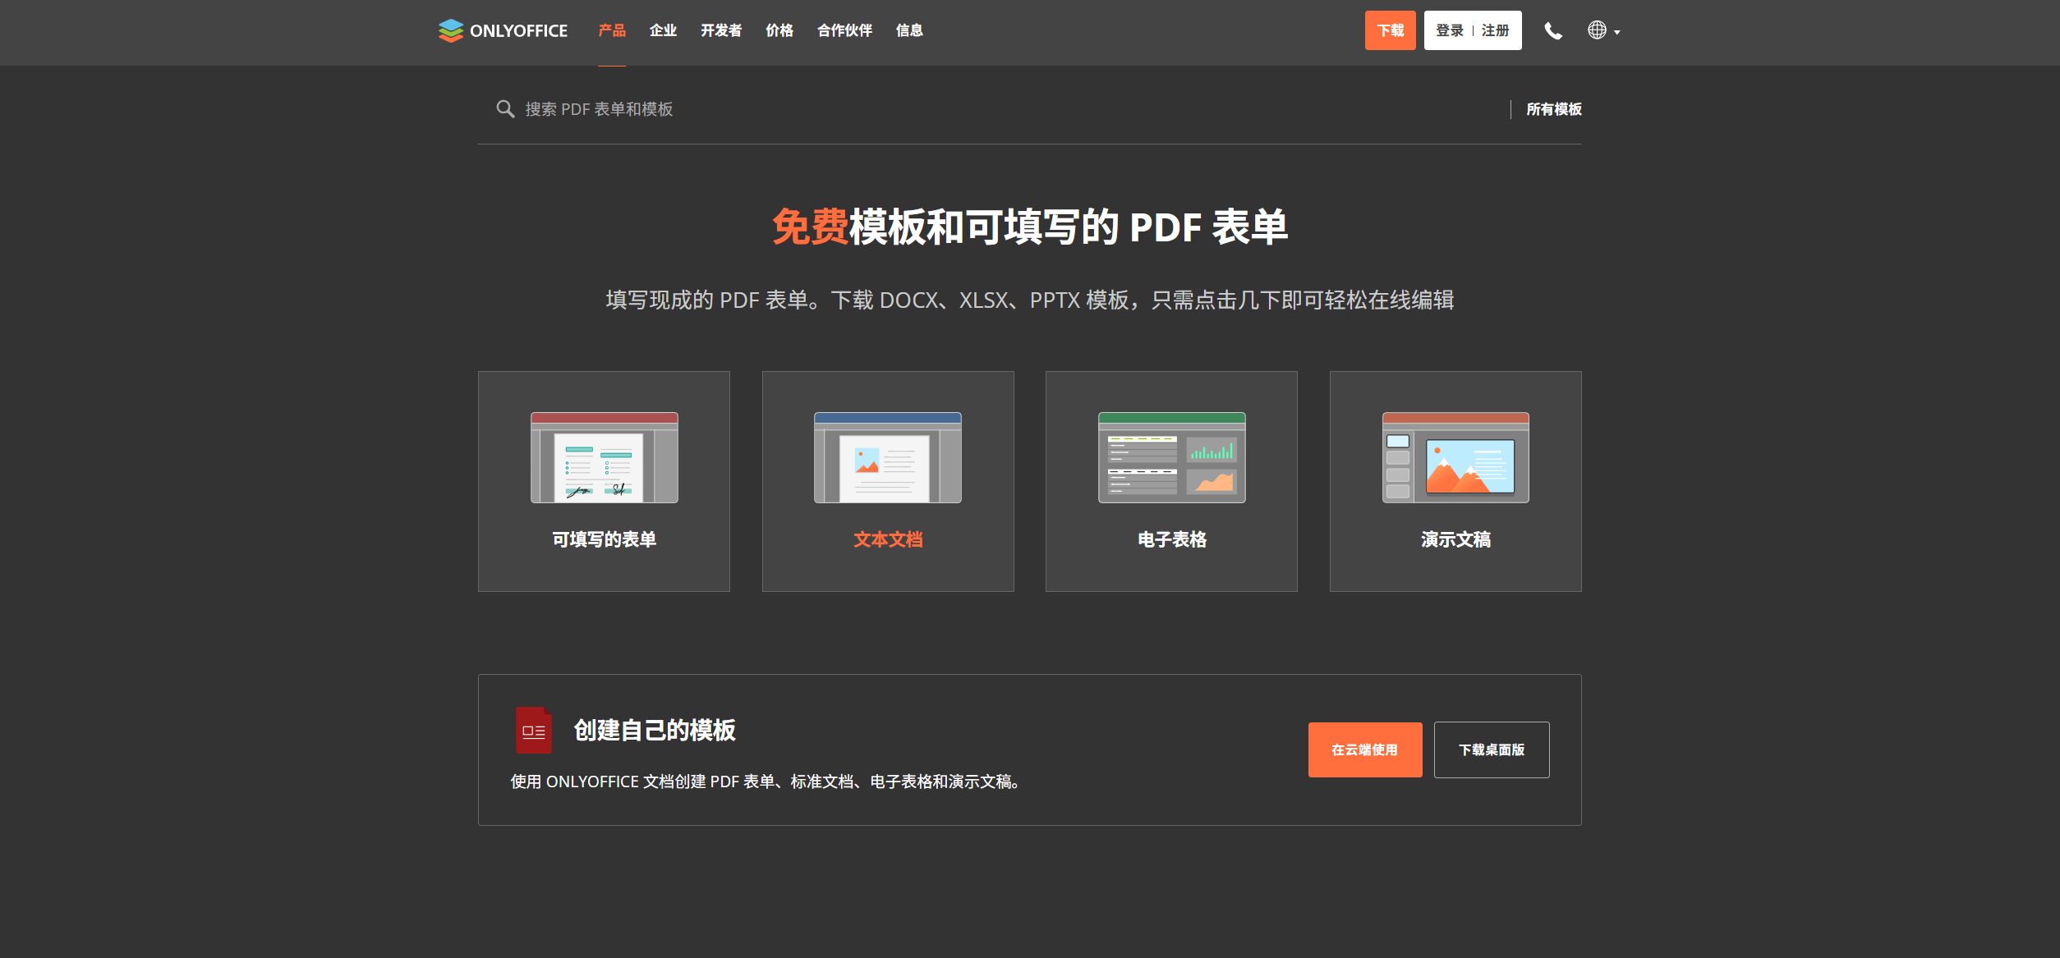Open the 价格 menu
The image size is (2060, 958).
click(779, 30)
